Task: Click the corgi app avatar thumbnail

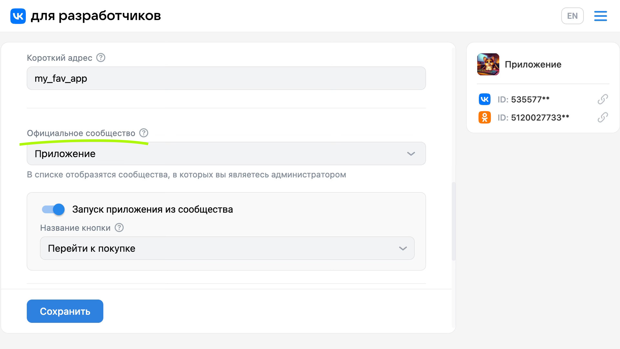Action: (x=488, y=64)
